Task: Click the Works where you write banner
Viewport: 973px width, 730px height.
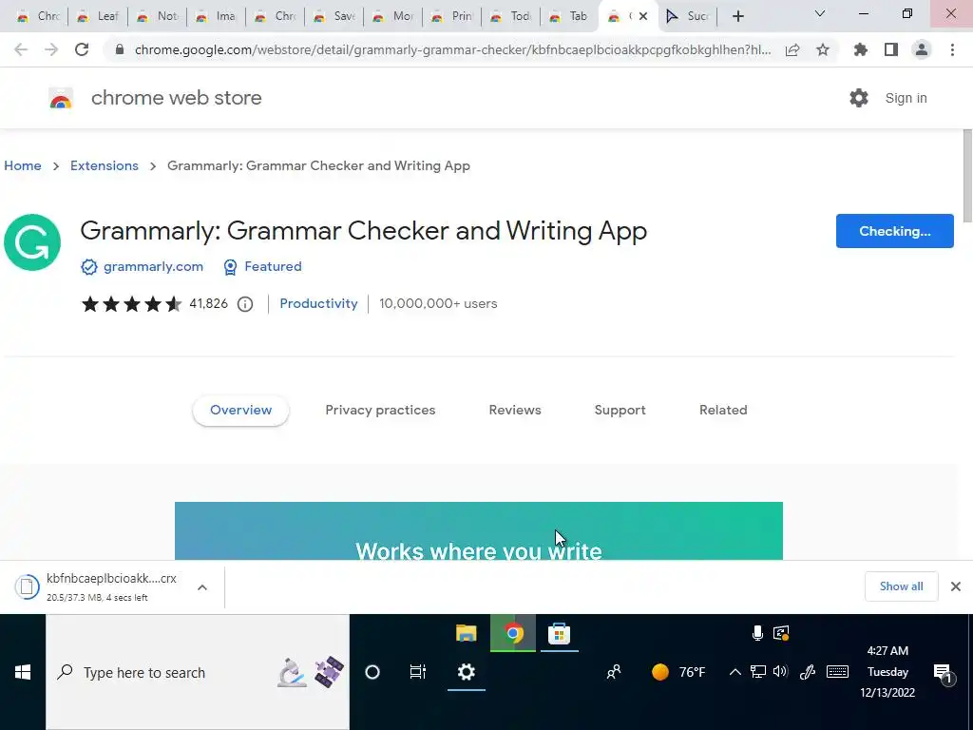Action: pyautogui.click(x=479, y=530)
